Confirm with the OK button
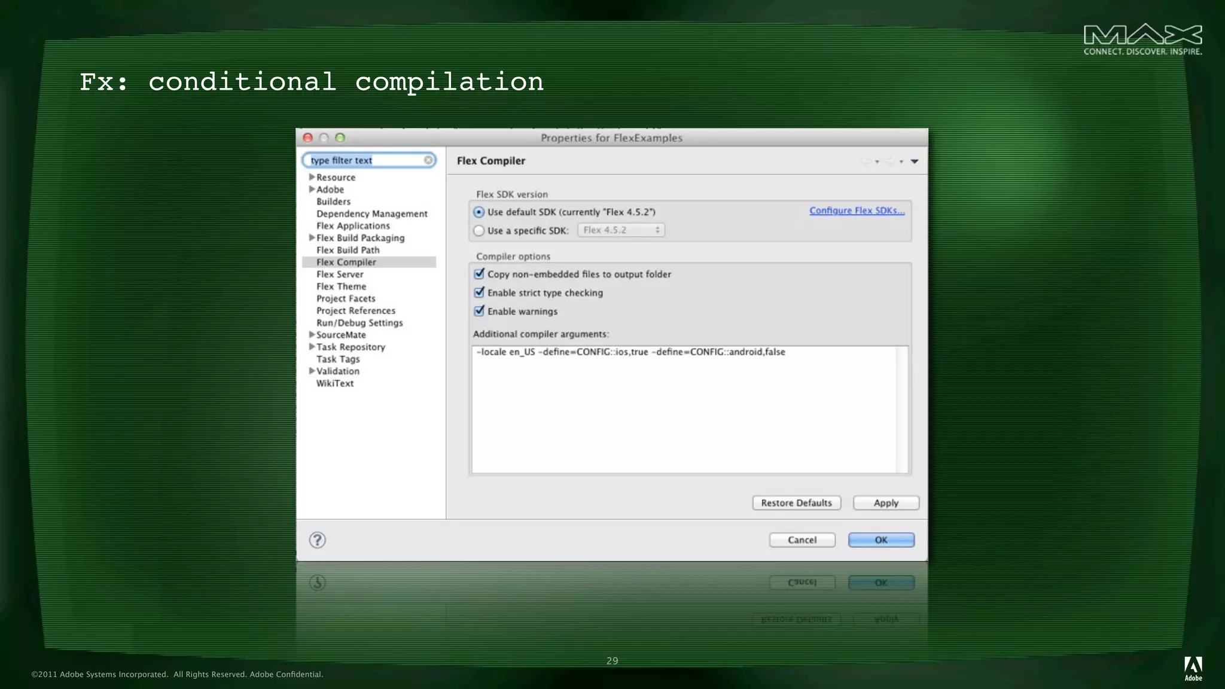The image size is (1225, 689). pyautogui.click(x=881, y=540)
